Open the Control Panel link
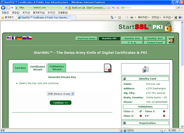The height and width of the screenshot is (133, 184). pyautogui.click(x=155, y=43)
